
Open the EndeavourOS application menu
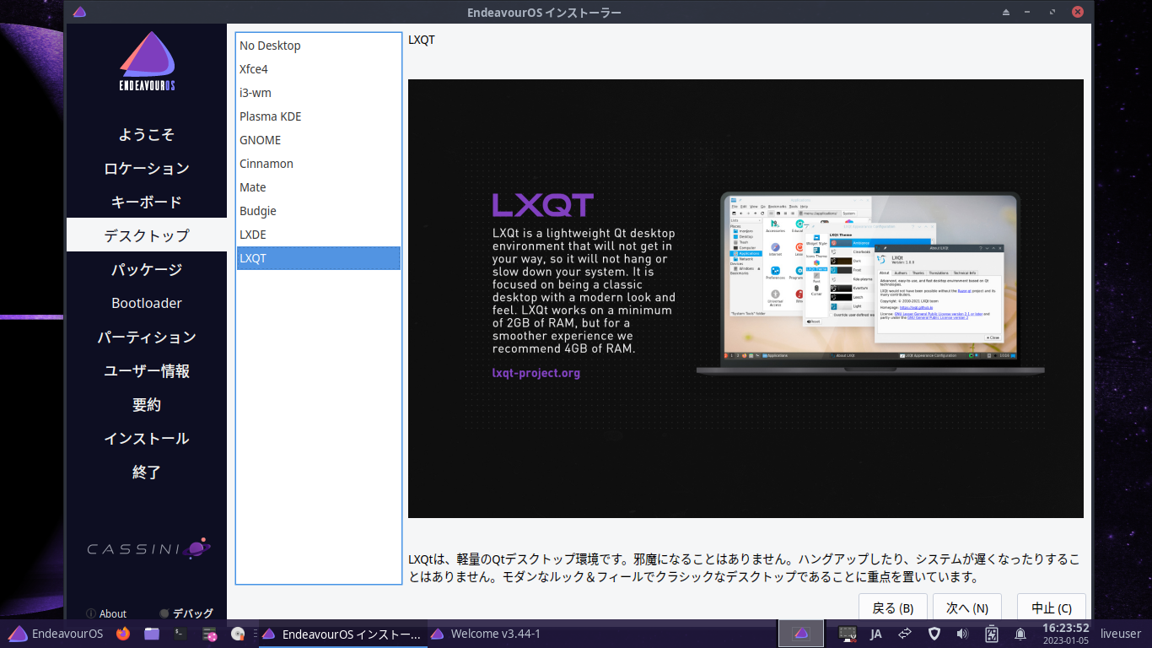pyautogui.click(x=56, y=634)
